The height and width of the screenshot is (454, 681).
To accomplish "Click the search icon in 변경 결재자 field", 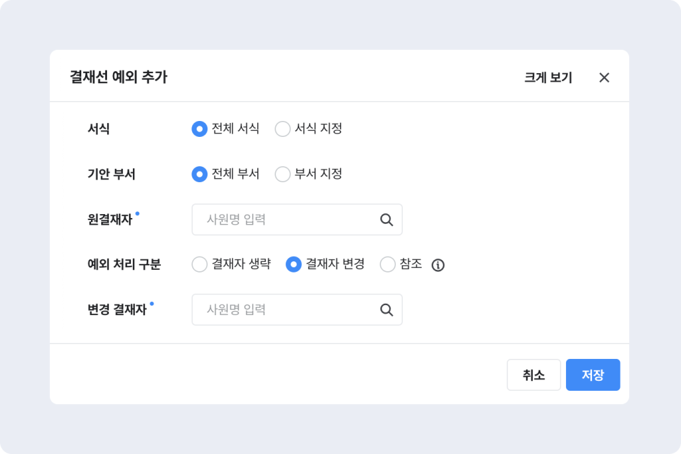I will tap(386, 310).
